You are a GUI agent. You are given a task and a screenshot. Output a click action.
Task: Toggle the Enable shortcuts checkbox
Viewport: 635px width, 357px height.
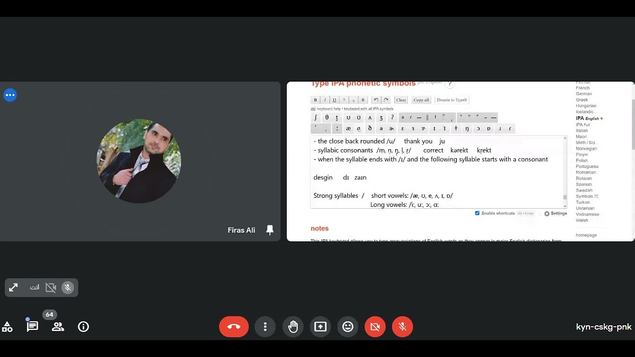477,213
